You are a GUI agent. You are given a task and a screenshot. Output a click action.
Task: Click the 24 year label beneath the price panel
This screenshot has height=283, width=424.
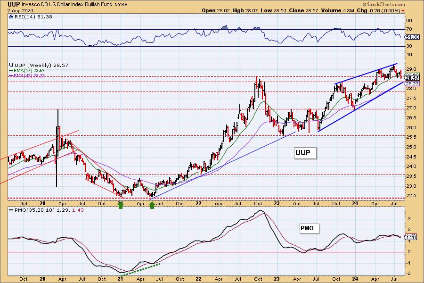click(x=355, y=203)
